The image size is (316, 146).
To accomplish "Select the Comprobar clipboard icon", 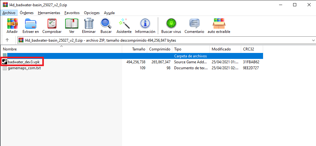I will [52, 23].
